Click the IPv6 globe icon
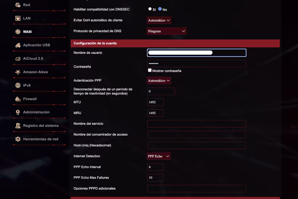This screenshot has width=298, height=199. pos(18,85)
